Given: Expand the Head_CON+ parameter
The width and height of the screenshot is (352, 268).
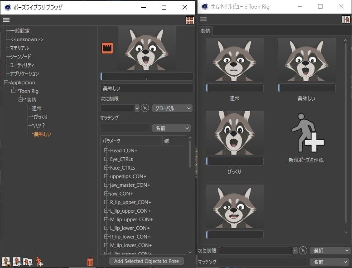Looking at the screenshot, I should [x=106, y=150].
